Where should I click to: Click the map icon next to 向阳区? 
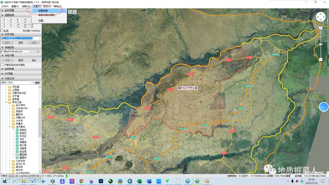pyautogui.click(x=17, y=130)
